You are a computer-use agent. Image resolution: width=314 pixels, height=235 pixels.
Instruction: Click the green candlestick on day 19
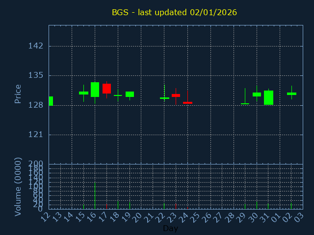click(130, 94)
